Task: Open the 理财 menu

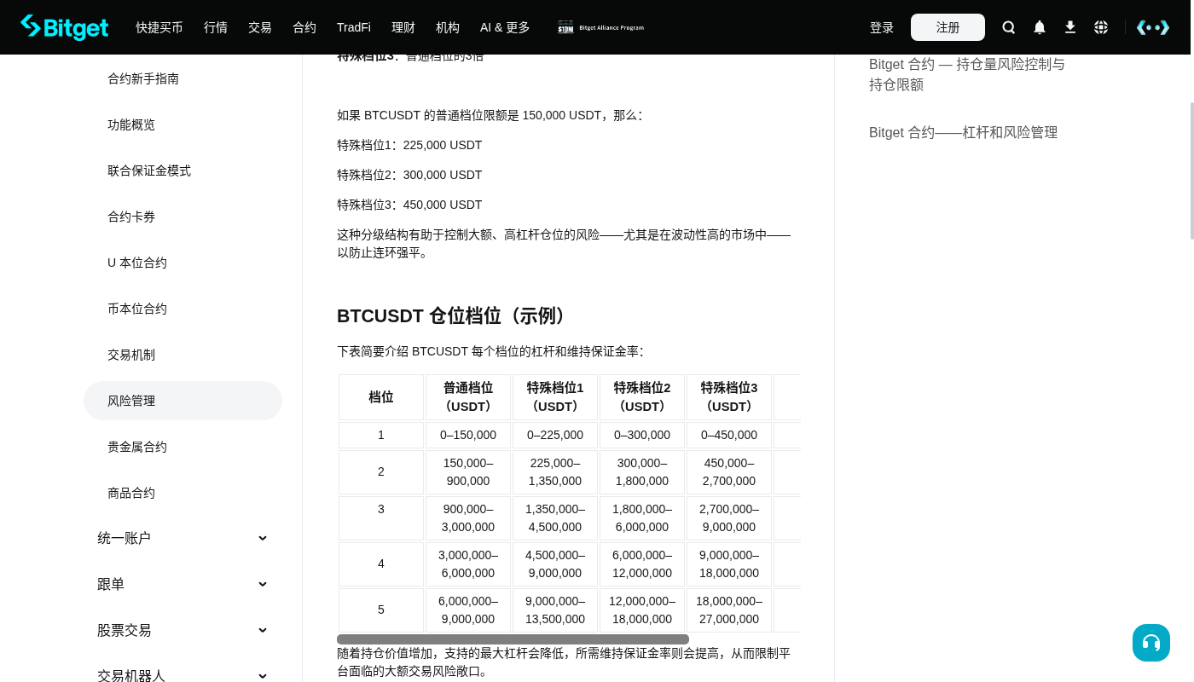Action: [403, 27]
